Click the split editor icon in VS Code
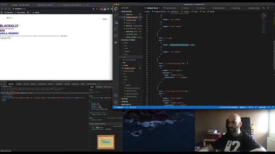Viewport: 275px width, 154px height. pos(268,8)
